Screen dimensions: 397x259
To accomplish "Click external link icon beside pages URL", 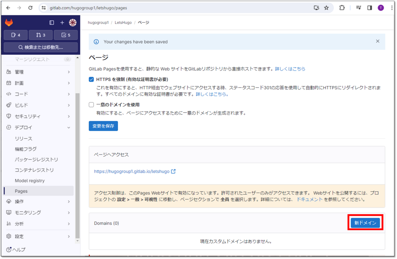I will tap(173, 172).
